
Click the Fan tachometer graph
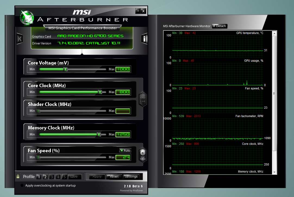(x=217, y=129)
